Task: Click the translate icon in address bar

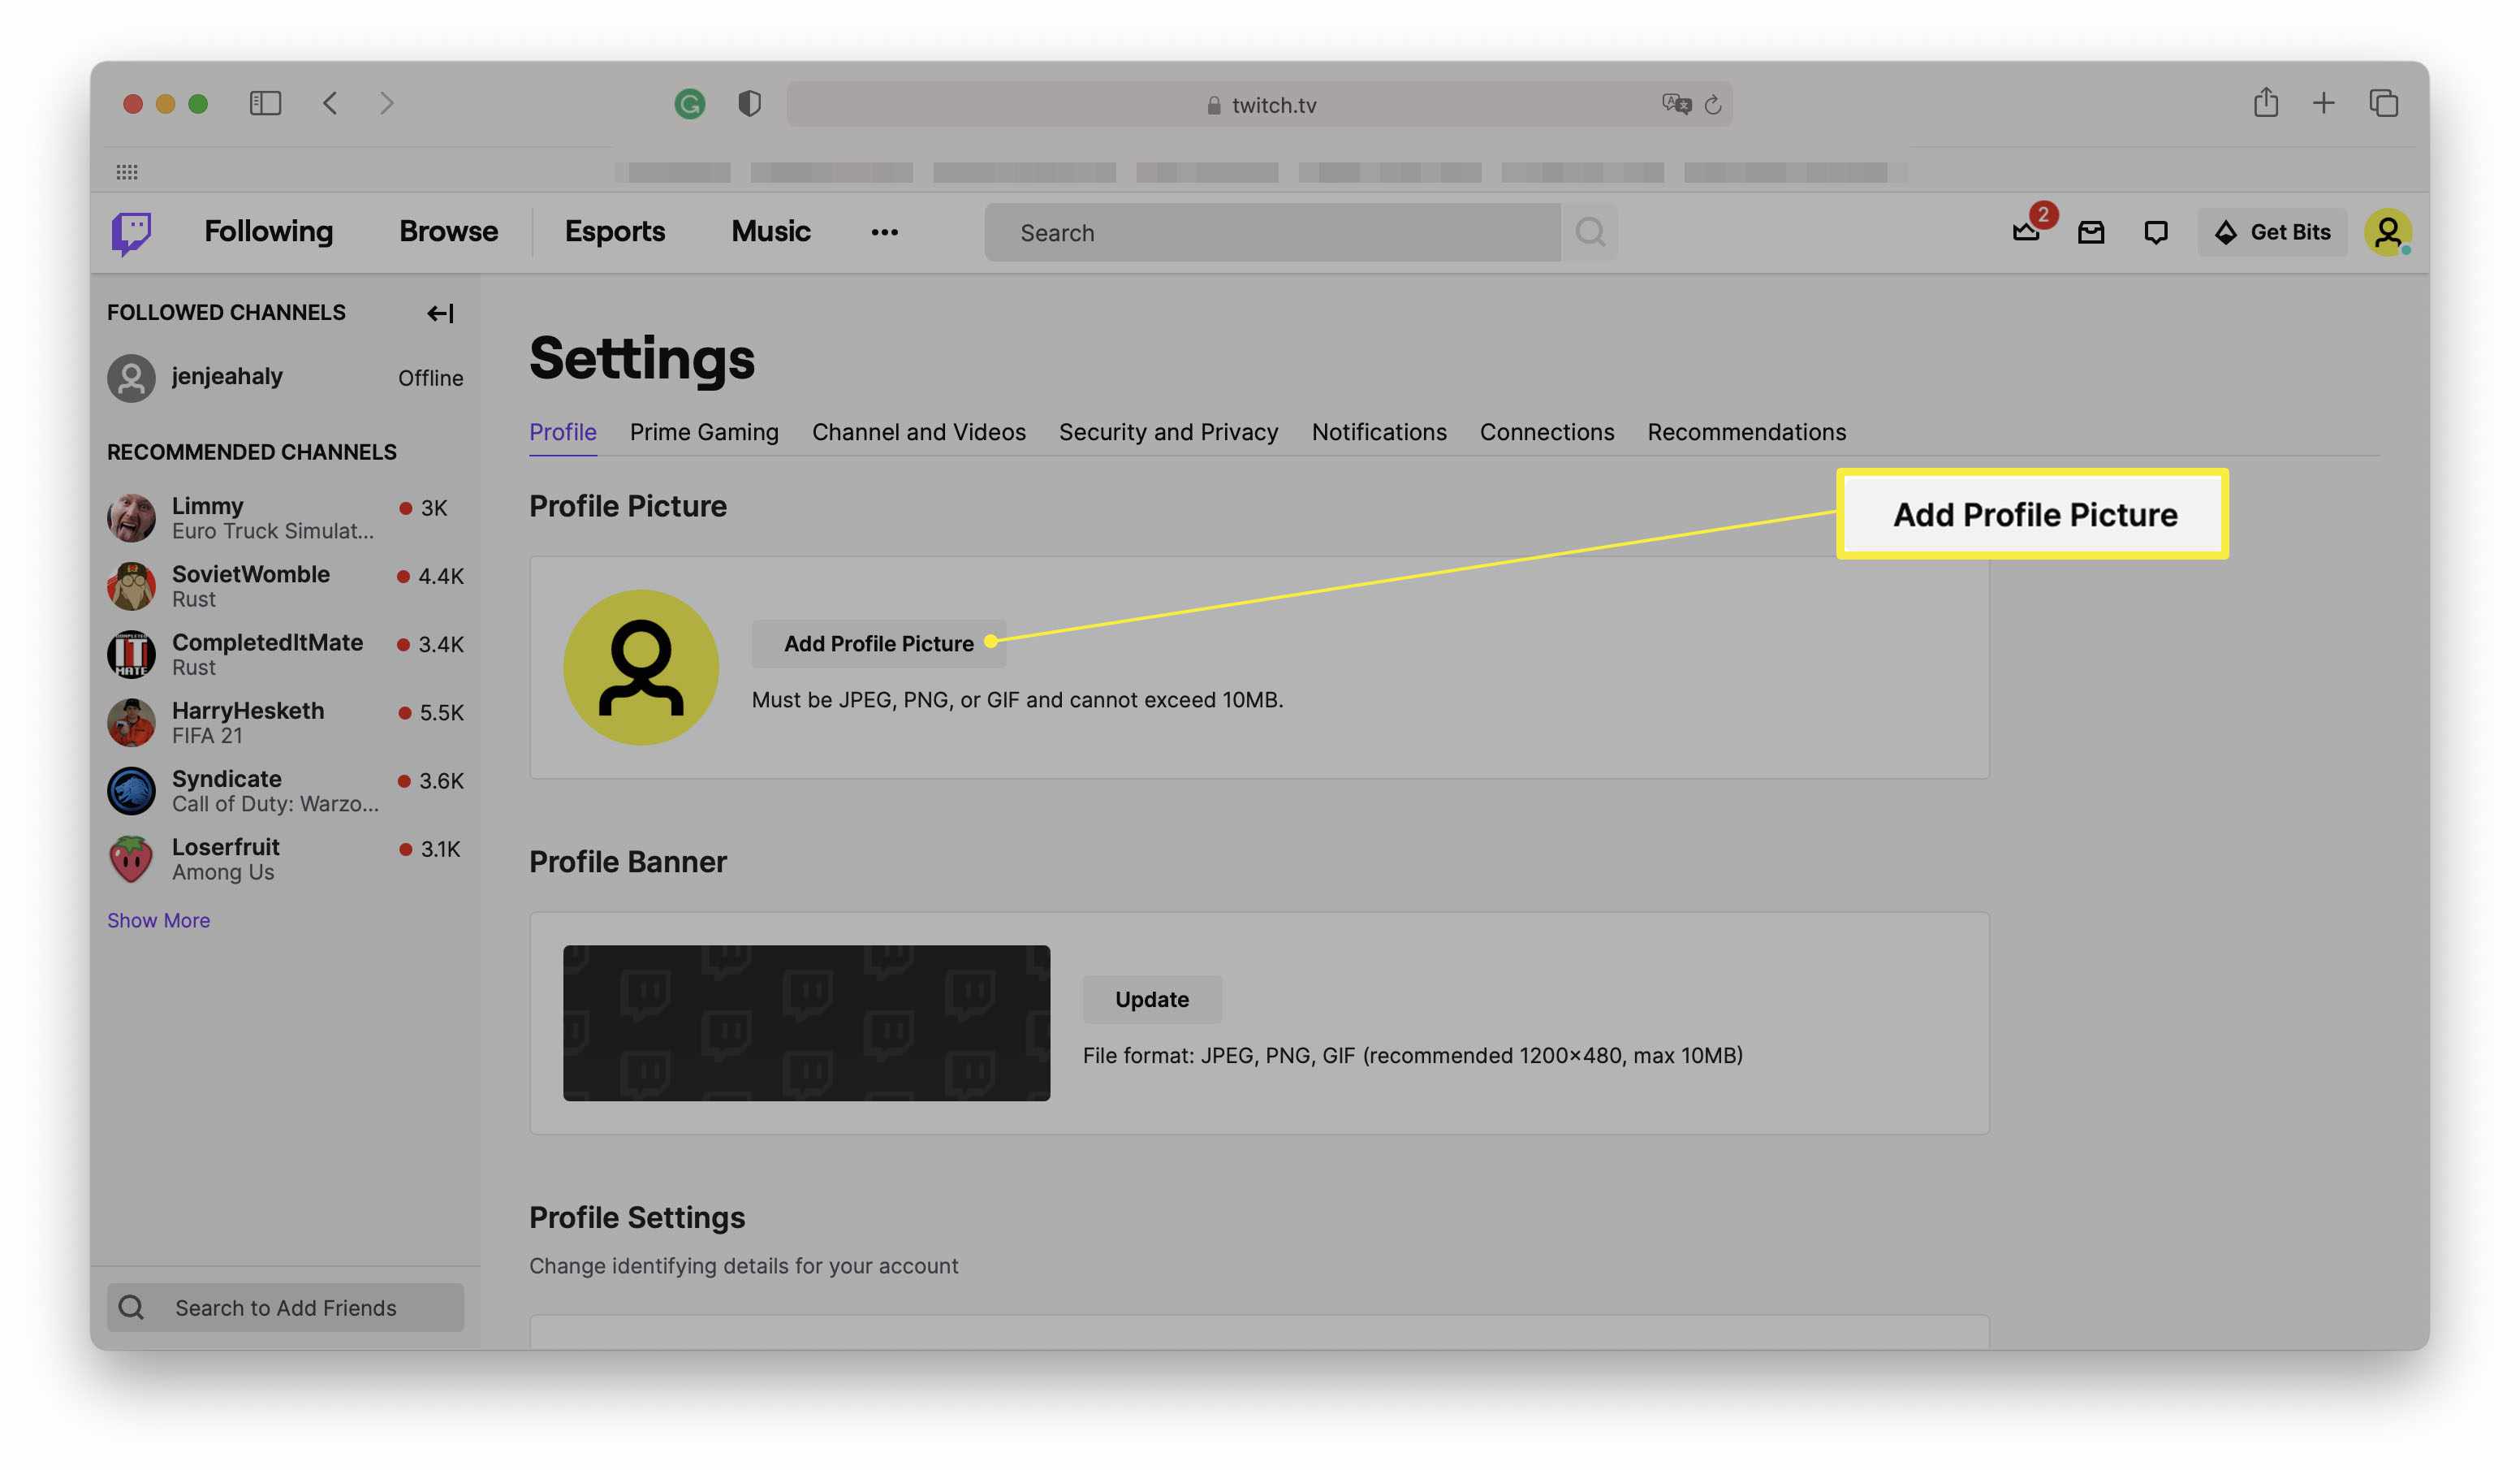Action: 1676,103
